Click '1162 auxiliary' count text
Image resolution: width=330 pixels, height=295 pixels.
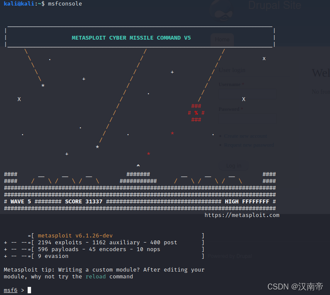(x=116, y=243)
